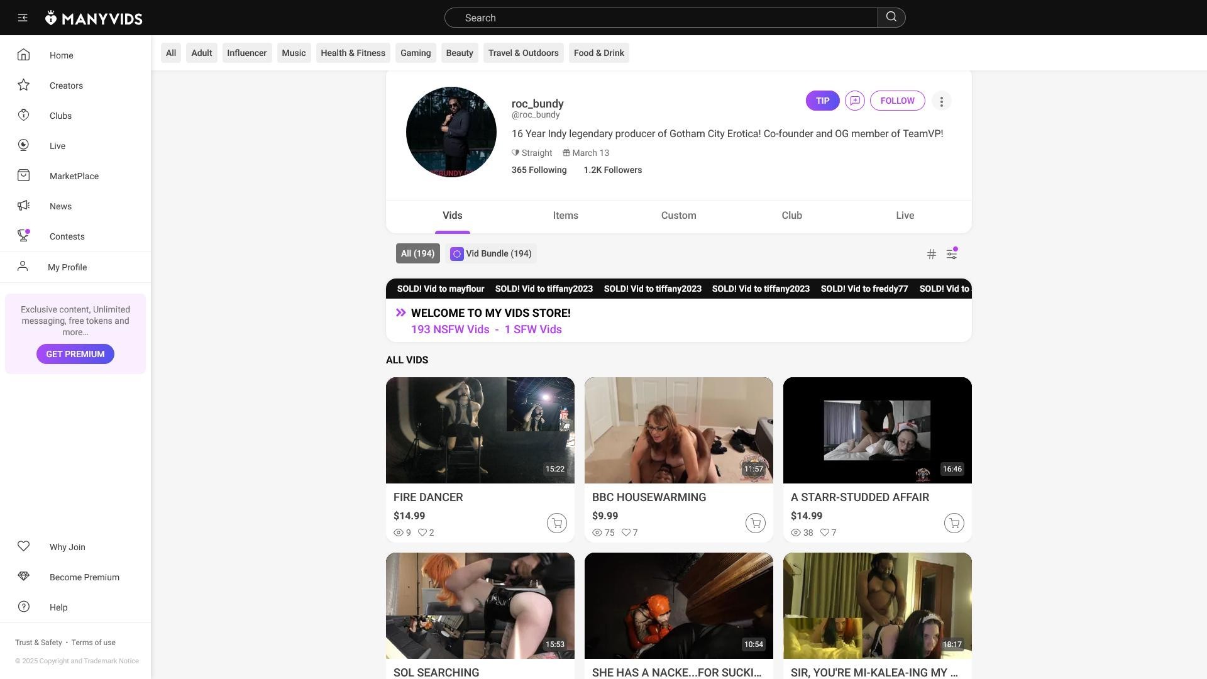
Task: Add BBC HOUSEWARMING to cart
Action: click(755, 523)
